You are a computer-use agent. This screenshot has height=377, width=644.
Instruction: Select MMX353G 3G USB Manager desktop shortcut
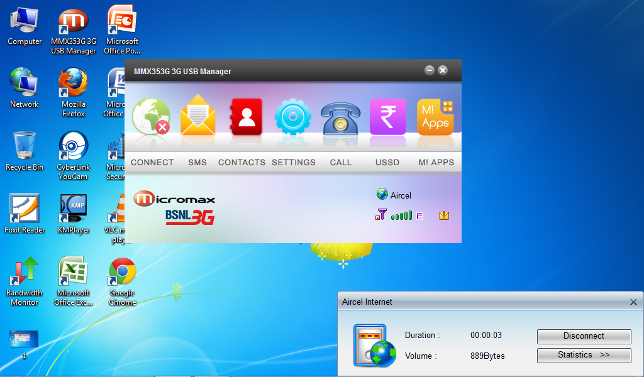[x=74, y=31]
